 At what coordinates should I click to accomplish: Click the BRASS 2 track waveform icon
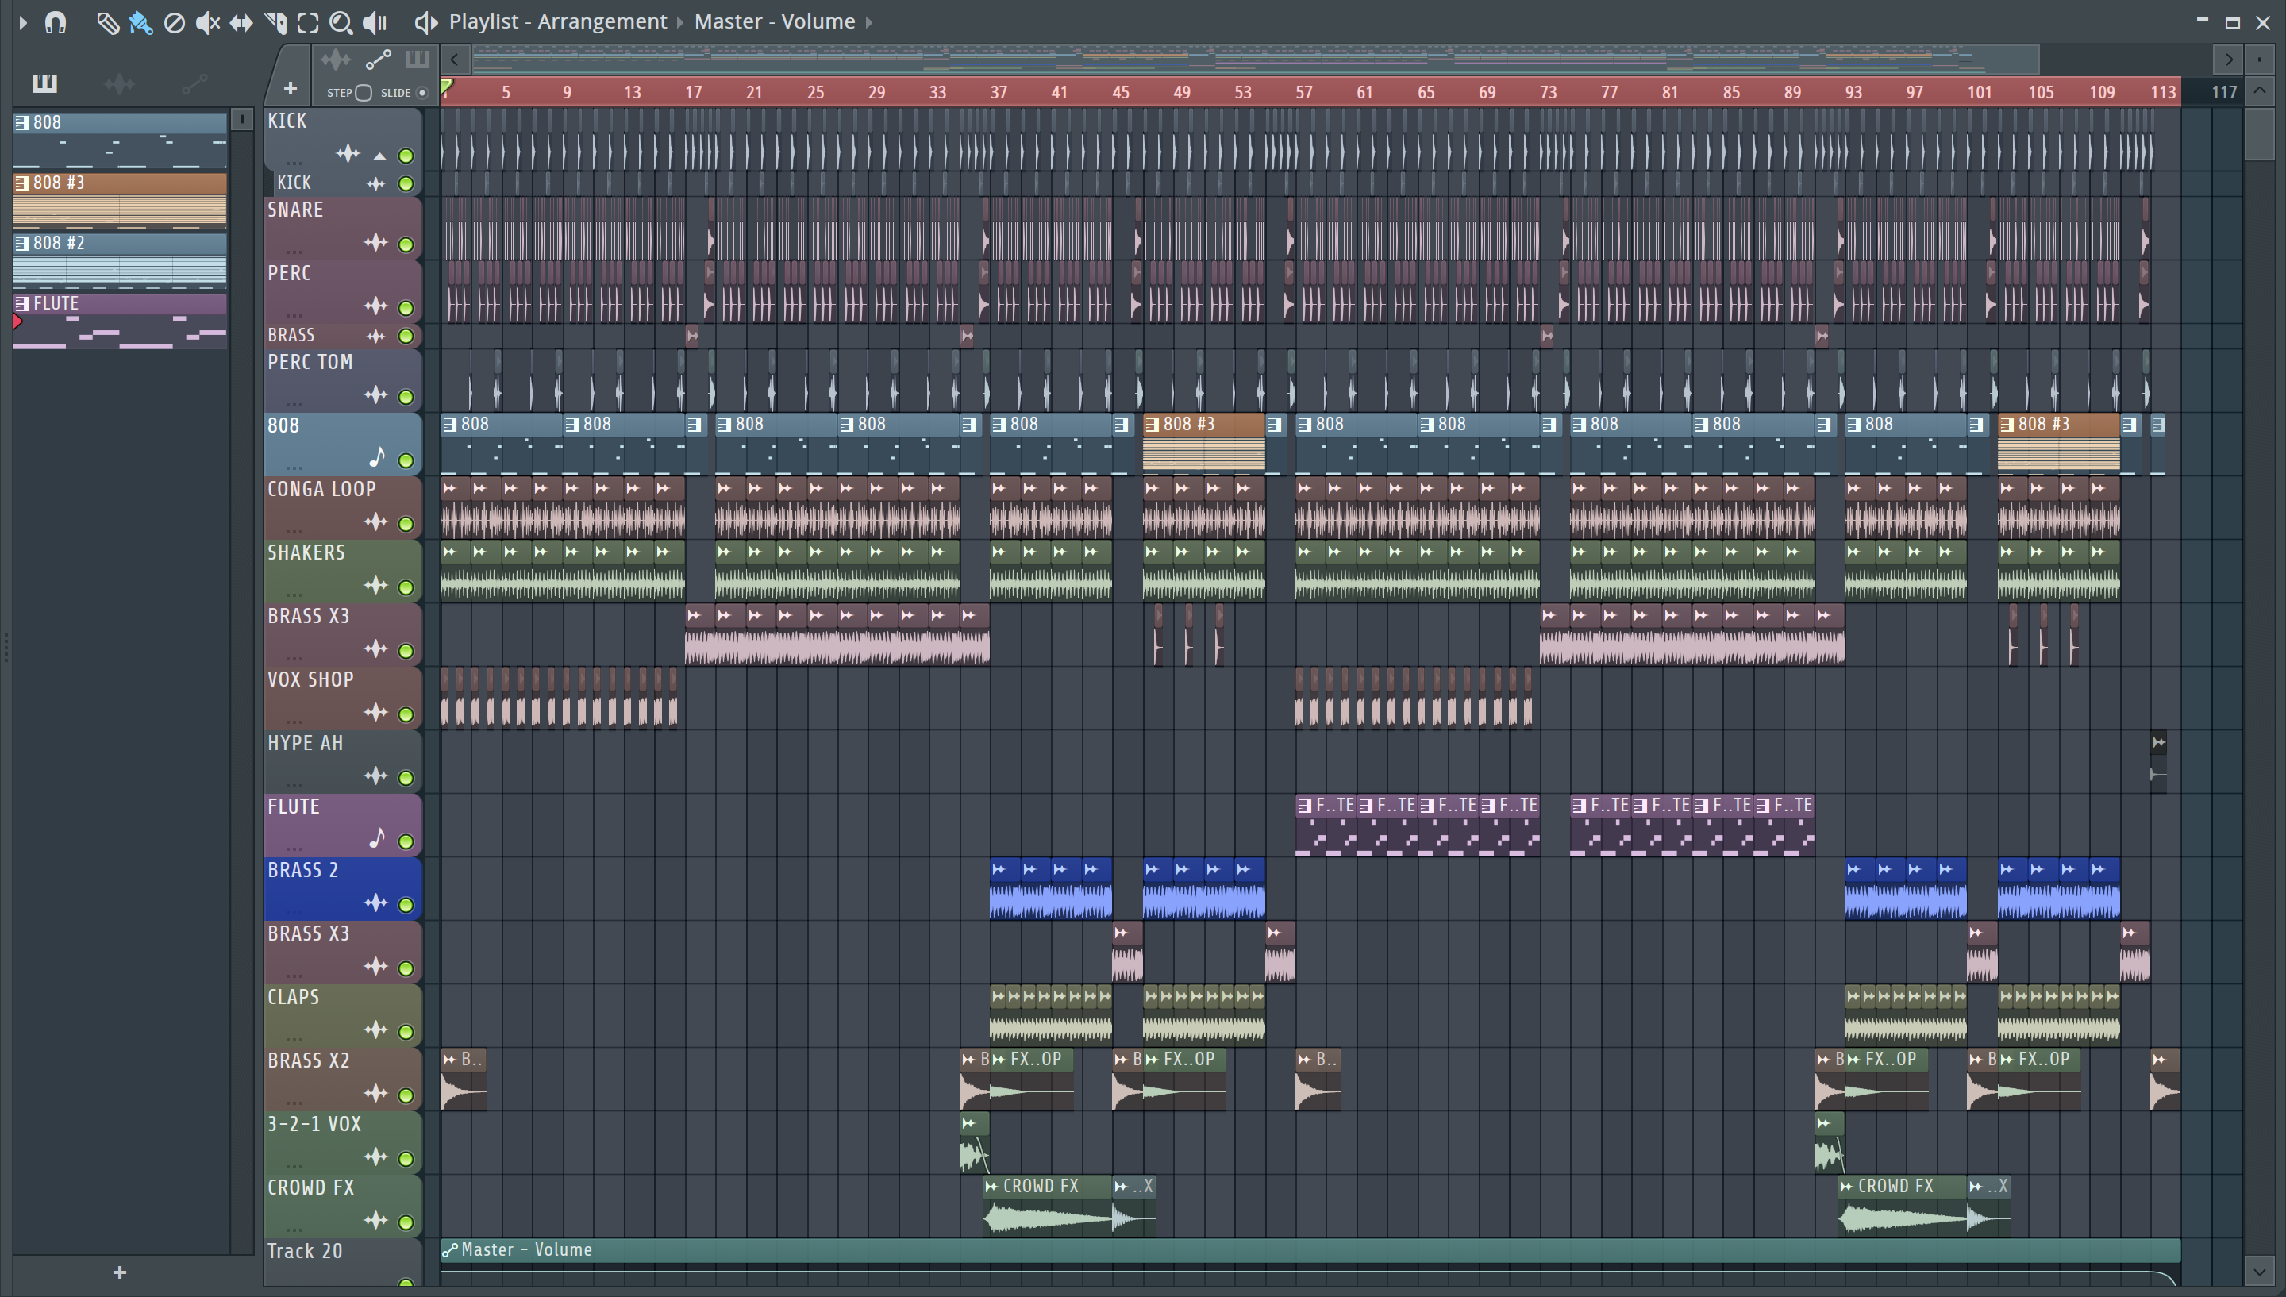point(375,903)
